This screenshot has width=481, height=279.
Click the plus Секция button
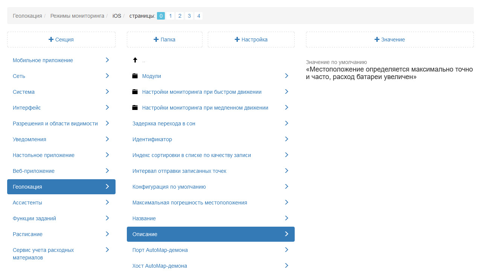coord(61,40)
